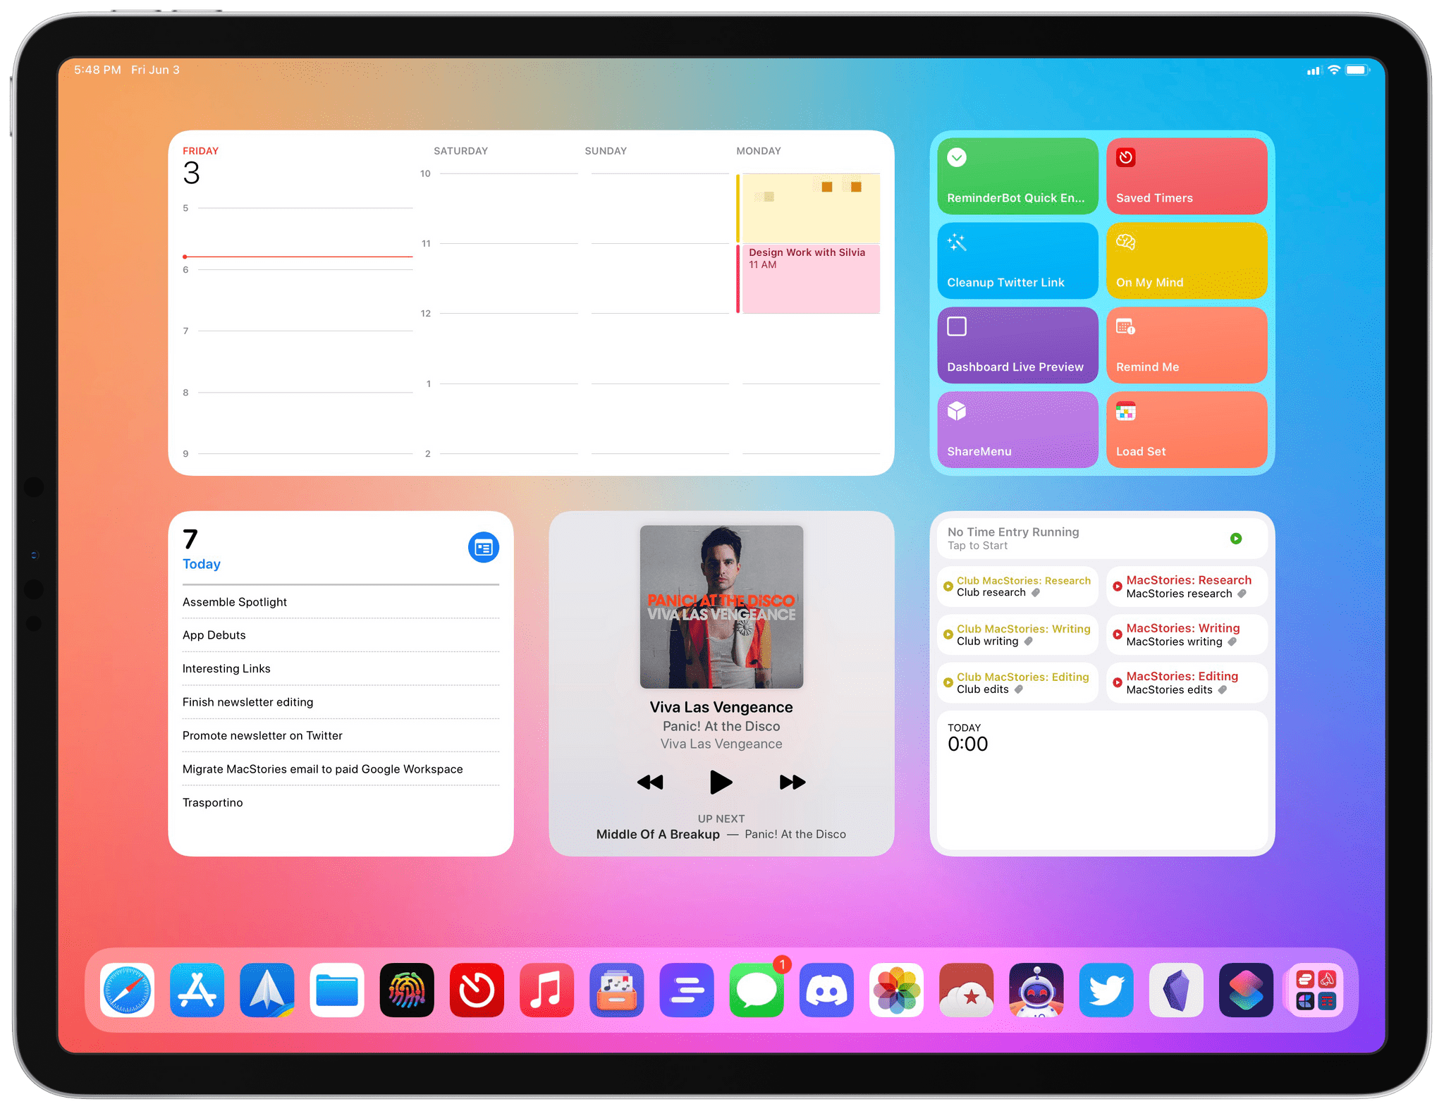The height and width of the screenshot is (1111, 1444).
Task: Skip back to previous track
Action: tap(650, 782)
